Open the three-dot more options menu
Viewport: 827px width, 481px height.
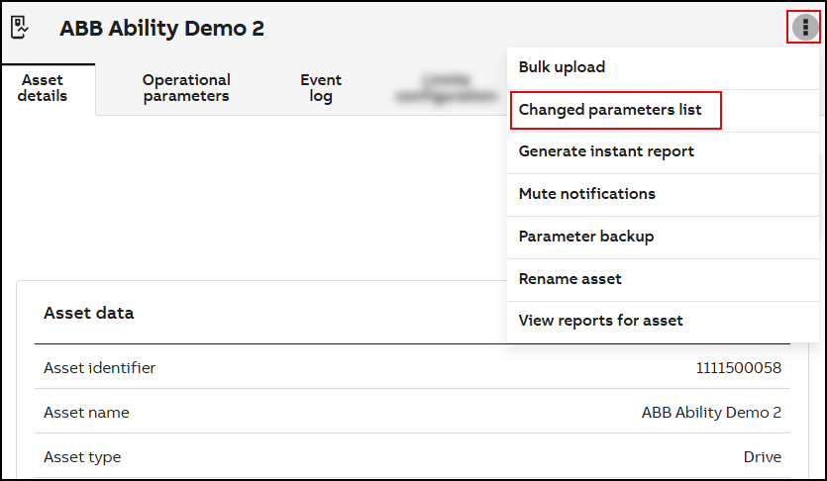[804, 28]
